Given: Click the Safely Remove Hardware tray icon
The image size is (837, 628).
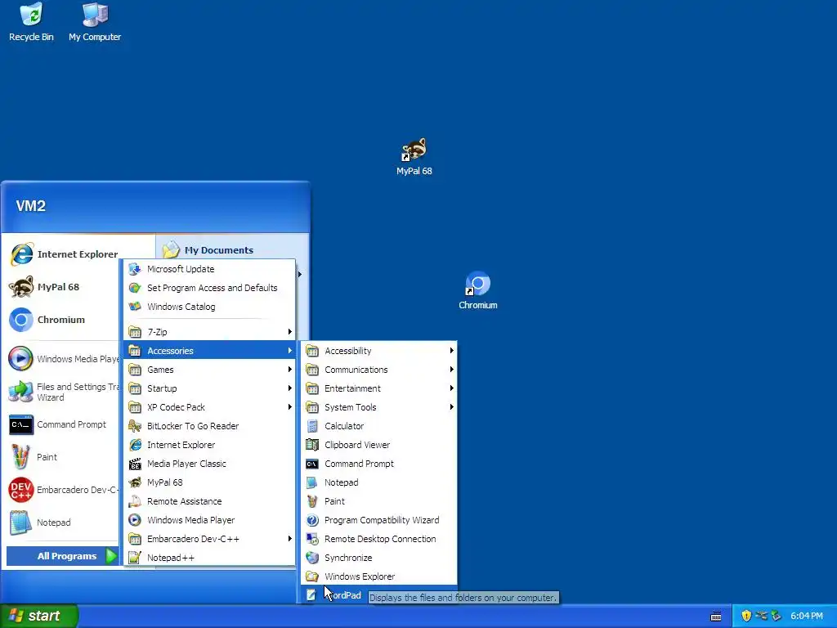Looking at the screenshot, I should (x=776, y=616).
